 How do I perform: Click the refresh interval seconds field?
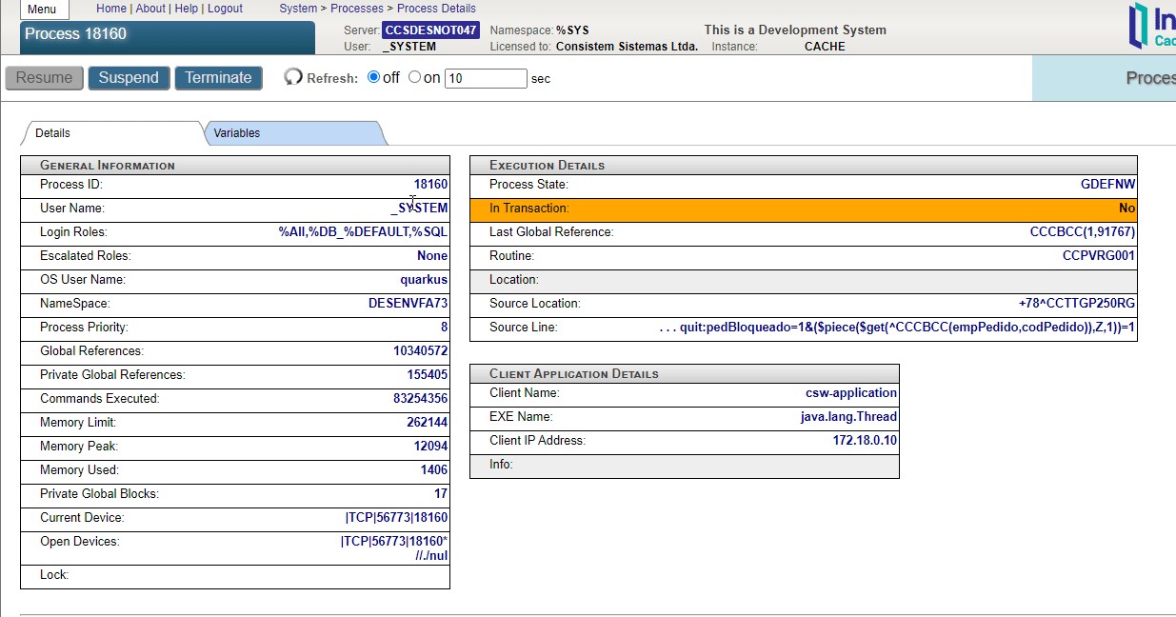pyautogui.click(x=486, y=78)
